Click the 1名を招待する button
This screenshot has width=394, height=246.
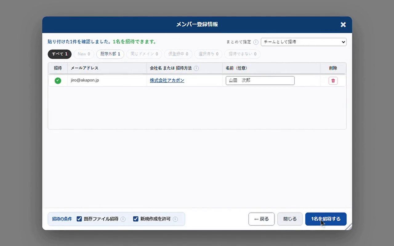point(326,219)
